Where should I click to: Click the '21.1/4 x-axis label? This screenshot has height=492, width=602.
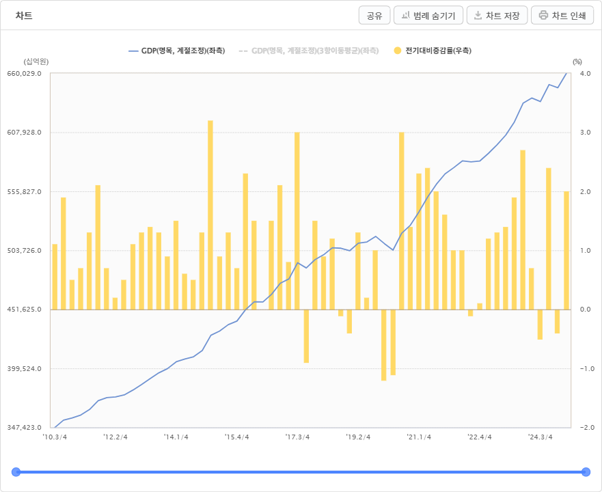tap(419, 437)
